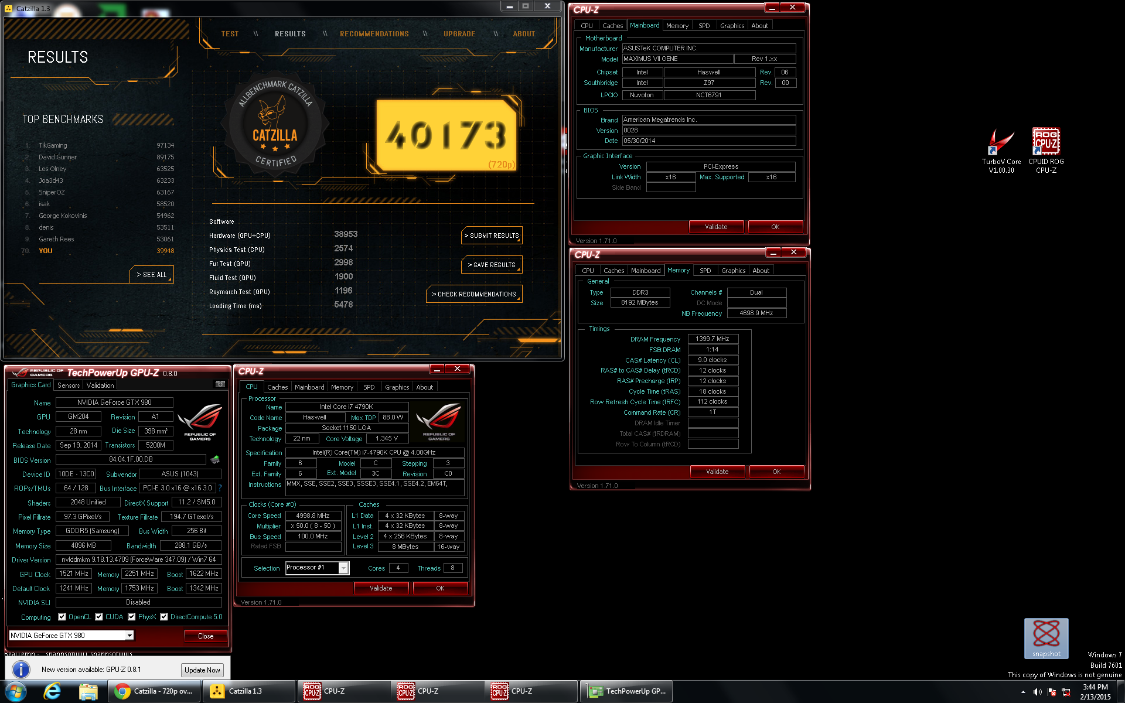The height and width of the screenshot is (703, 1125).
Task: Click the taskbar clock showing 3:44 PM
Action: click(1095, 692)
